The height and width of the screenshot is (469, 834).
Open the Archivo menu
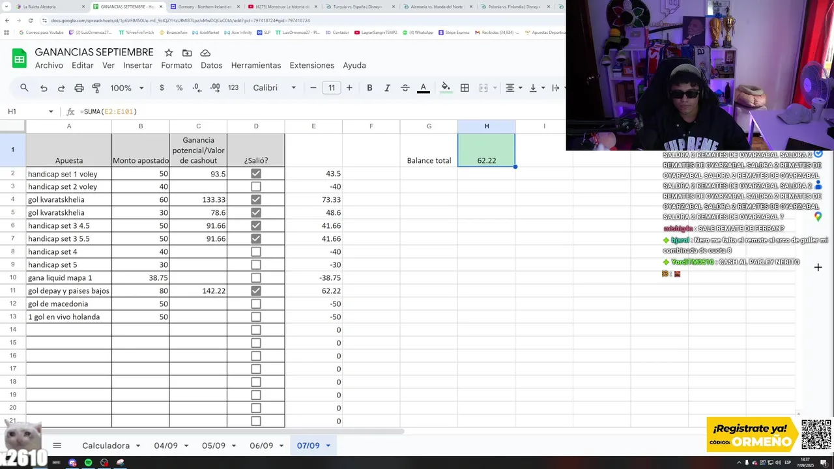(49, 65)
